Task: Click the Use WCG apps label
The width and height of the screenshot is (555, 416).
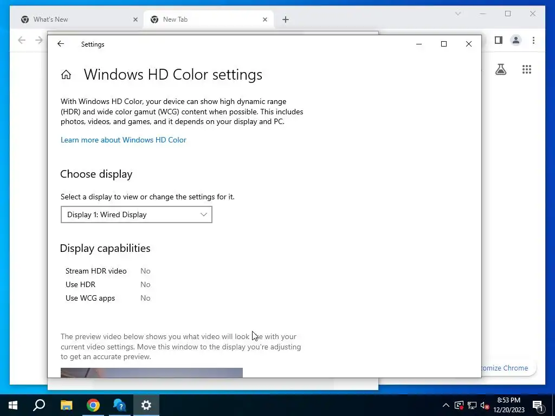Action: pos(91,298)
